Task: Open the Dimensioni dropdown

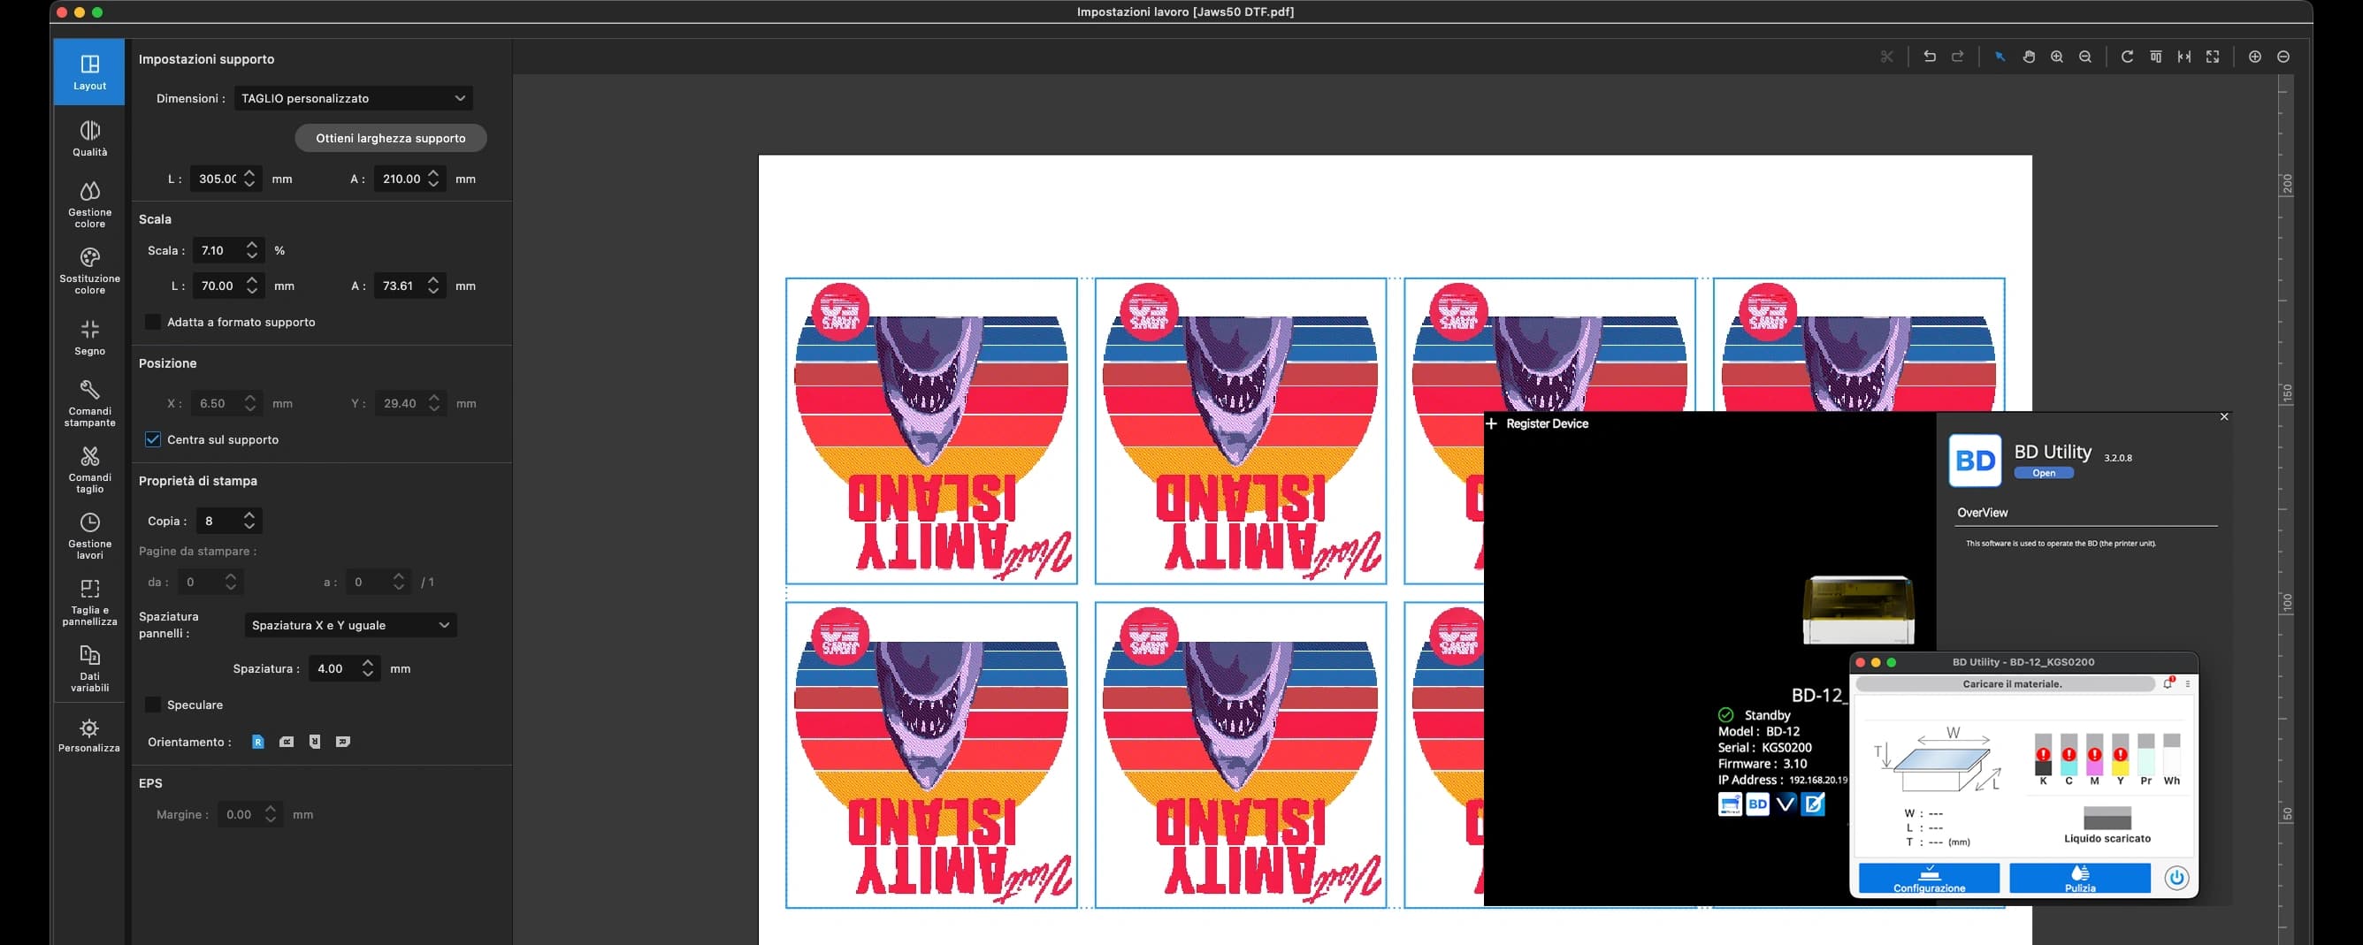Action: [353, 98]
